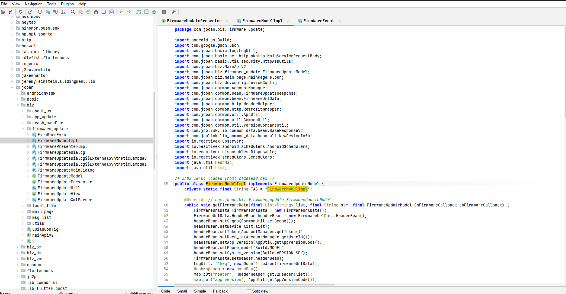Select FirmwareUpdateXmlParser class in tree
The width and height of the screenshot is (566, 294).
pyautogui.click(x=65, y=200)
